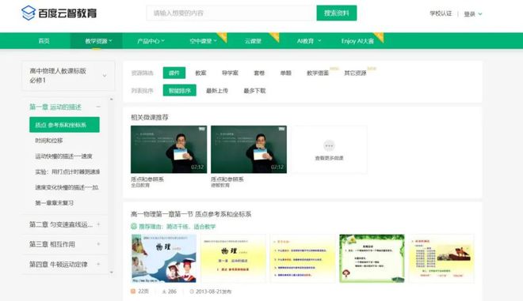523x301 pixels.
Task: Click the download count icon beside 286
Action: [x=164, y=292]
